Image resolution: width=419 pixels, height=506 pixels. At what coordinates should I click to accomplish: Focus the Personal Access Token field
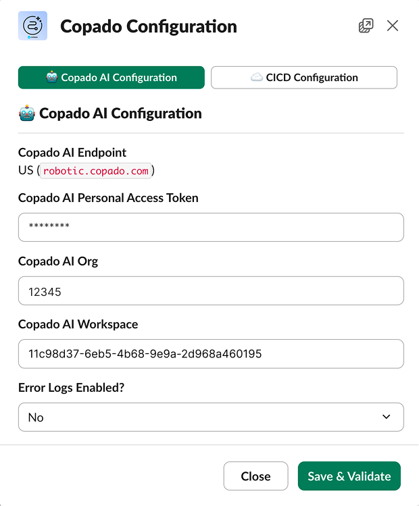pos(211,228)
